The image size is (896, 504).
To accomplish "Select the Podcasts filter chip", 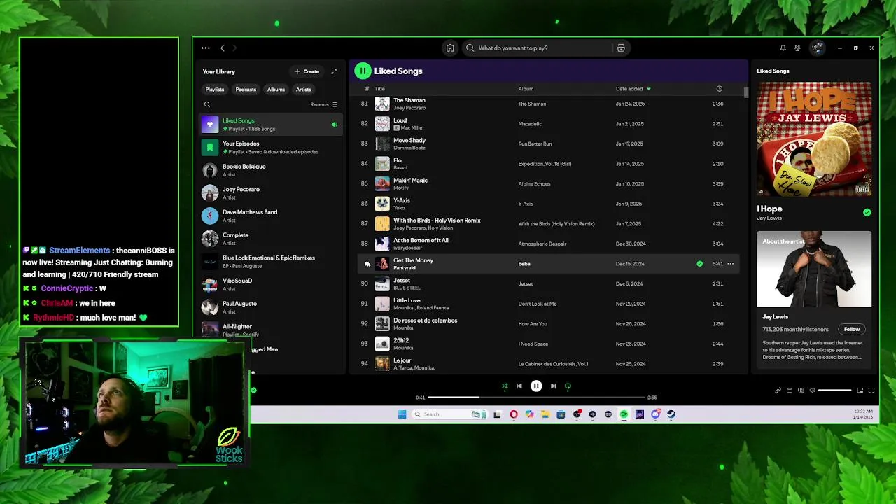I will 246,90.
